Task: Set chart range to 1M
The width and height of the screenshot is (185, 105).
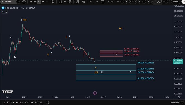Action: [x=13, y=103]
